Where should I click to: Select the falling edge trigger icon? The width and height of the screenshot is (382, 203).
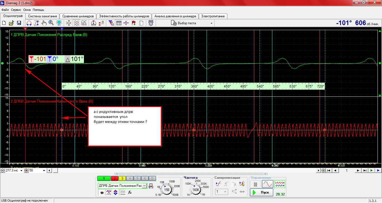point(235,183)
